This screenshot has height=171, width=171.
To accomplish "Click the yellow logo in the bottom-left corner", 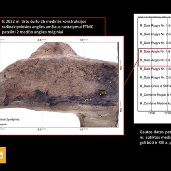I will [x=3, y=155].
